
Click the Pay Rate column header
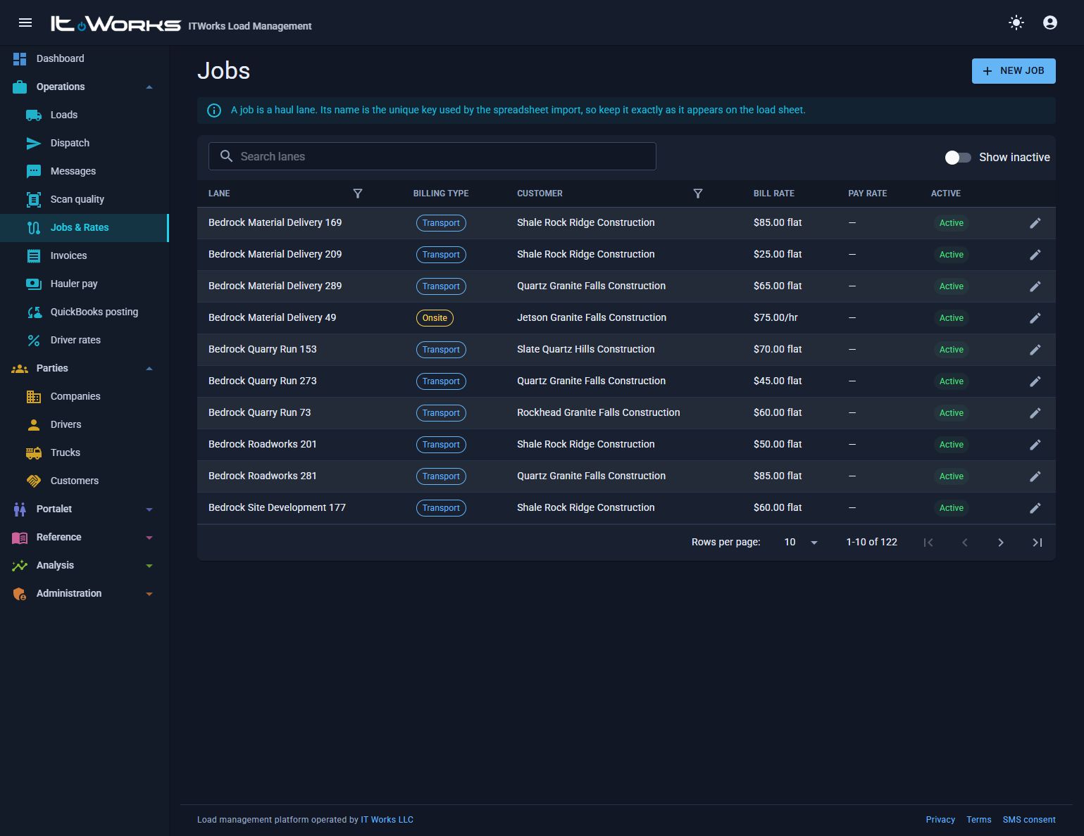(x=867, y=194)
